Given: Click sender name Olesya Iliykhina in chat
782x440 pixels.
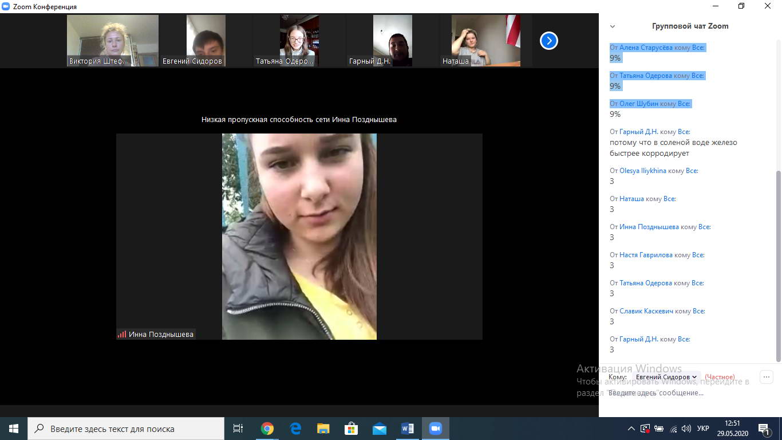Looking at the screenshot, I should pyautogui.click(x=642, y=171).
